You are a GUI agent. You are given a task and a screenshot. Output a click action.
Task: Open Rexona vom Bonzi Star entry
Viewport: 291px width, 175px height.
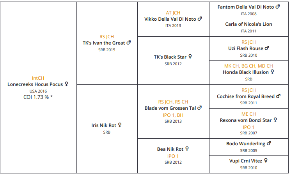pyautogui.click(x=246, y=120)
